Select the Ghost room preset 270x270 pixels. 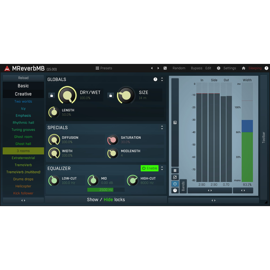tap(23, 137)
